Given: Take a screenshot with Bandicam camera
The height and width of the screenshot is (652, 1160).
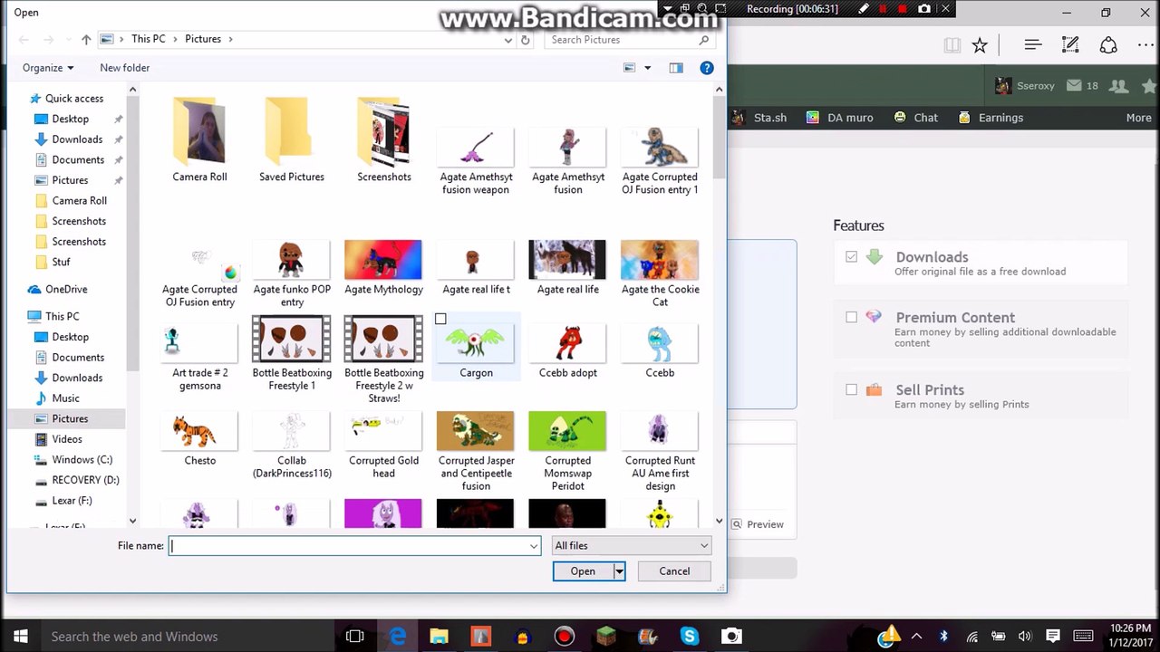Looking at the screenshot, I should [924, 9].
